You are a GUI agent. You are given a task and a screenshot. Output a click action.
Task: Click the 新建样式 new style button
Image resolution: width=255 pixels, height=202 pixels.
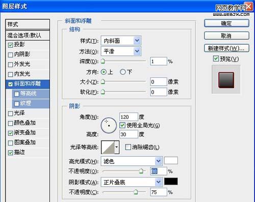coord(226,48)
